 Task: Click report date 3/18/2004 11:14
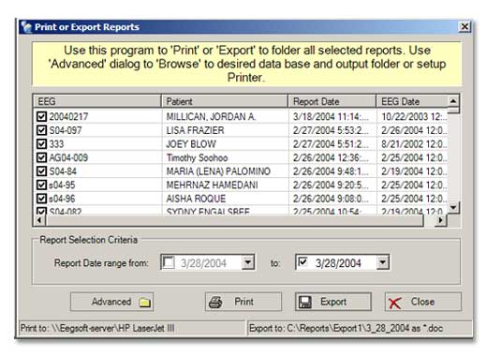[331, 117]
